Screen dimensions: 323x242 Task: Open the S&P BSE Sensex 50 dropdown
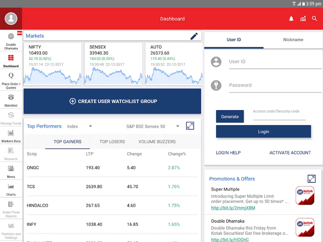click(x=153, y=126)
